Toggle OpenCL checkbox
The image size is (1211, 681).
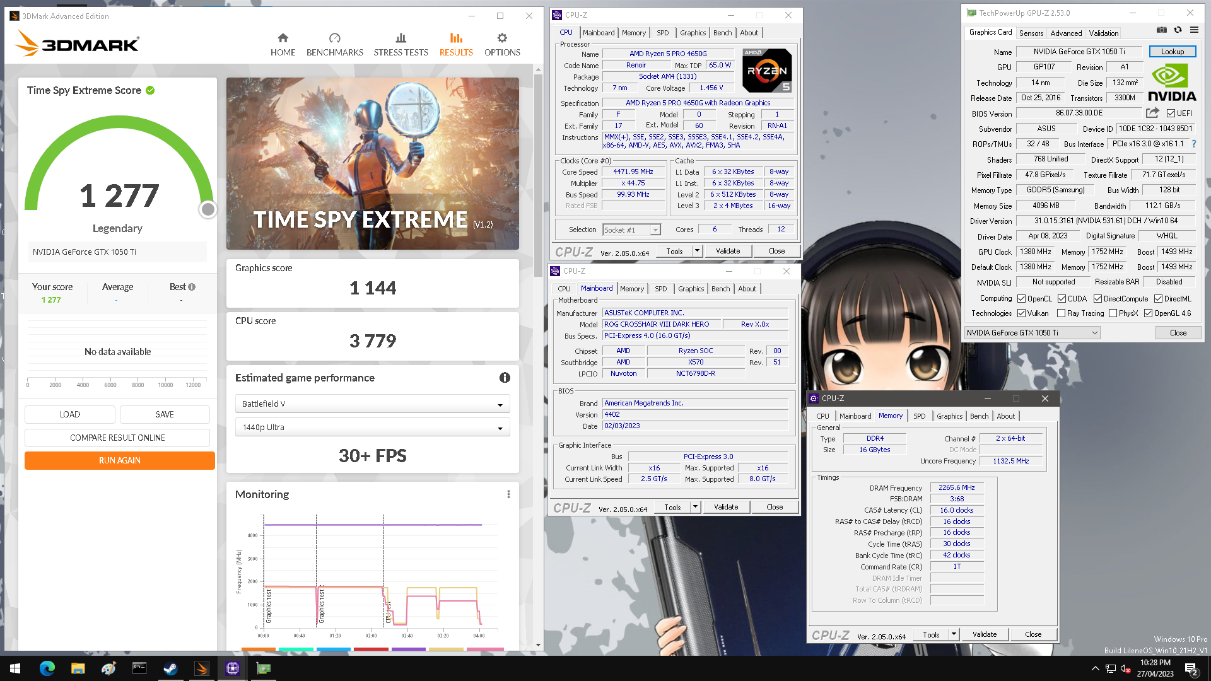click(x=1021, y=299)
